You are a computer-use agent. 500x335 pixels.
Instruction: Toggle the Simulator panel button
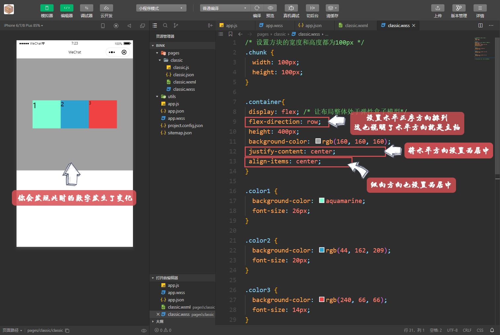point(47,8)
